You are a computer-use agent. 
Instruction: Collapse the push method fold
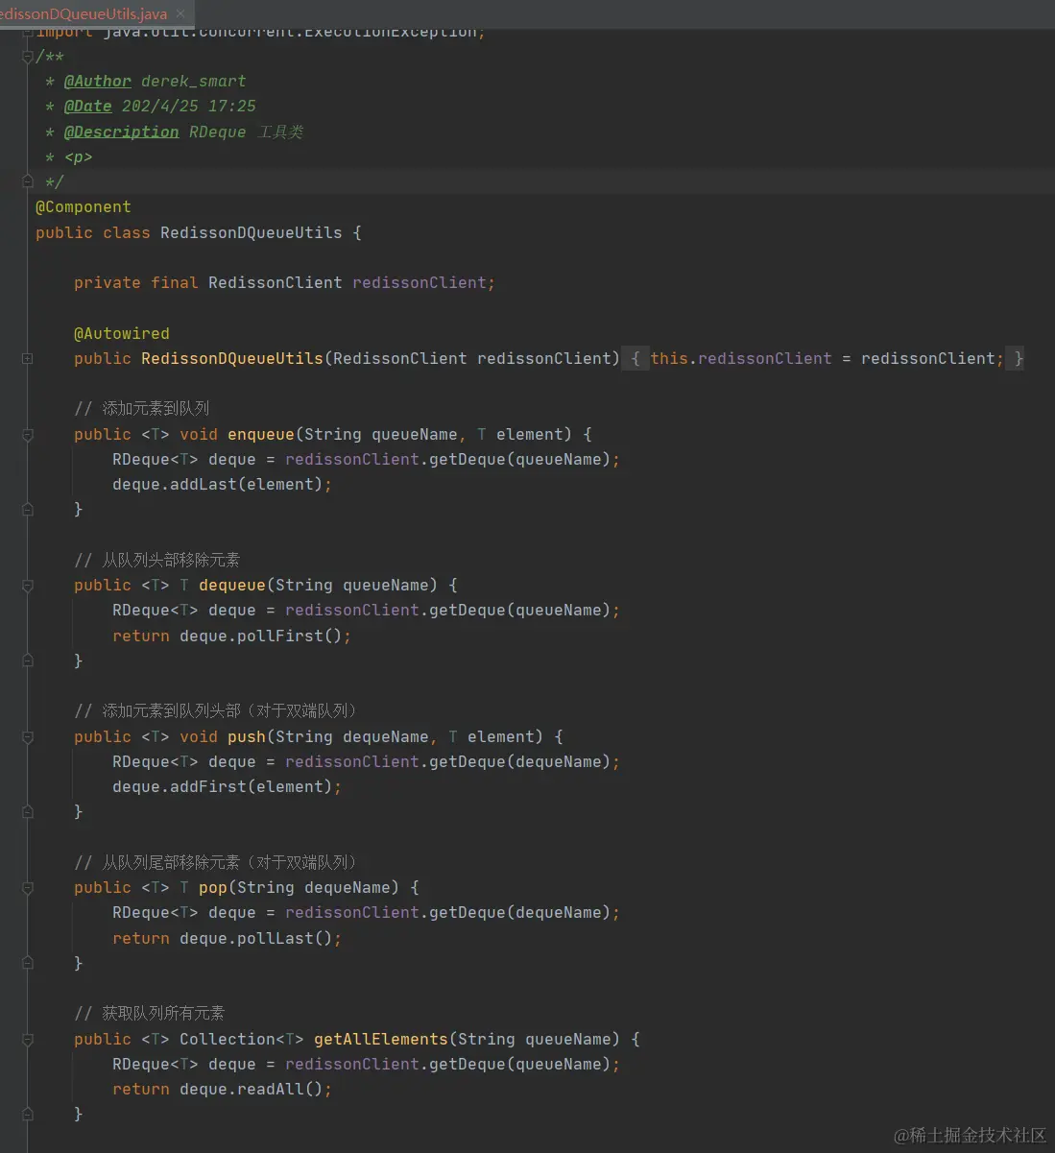pos(28,736)
